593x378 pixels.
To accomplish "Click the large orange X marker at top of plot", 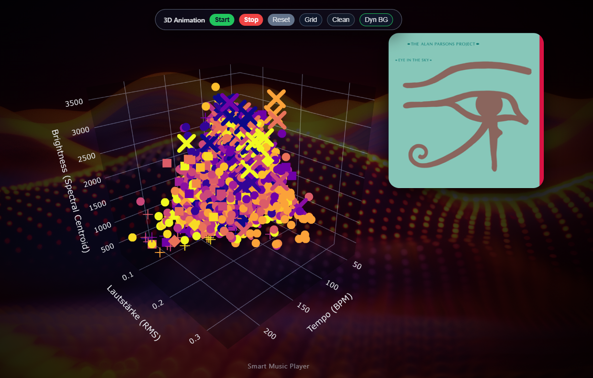I will coord(276,99).
